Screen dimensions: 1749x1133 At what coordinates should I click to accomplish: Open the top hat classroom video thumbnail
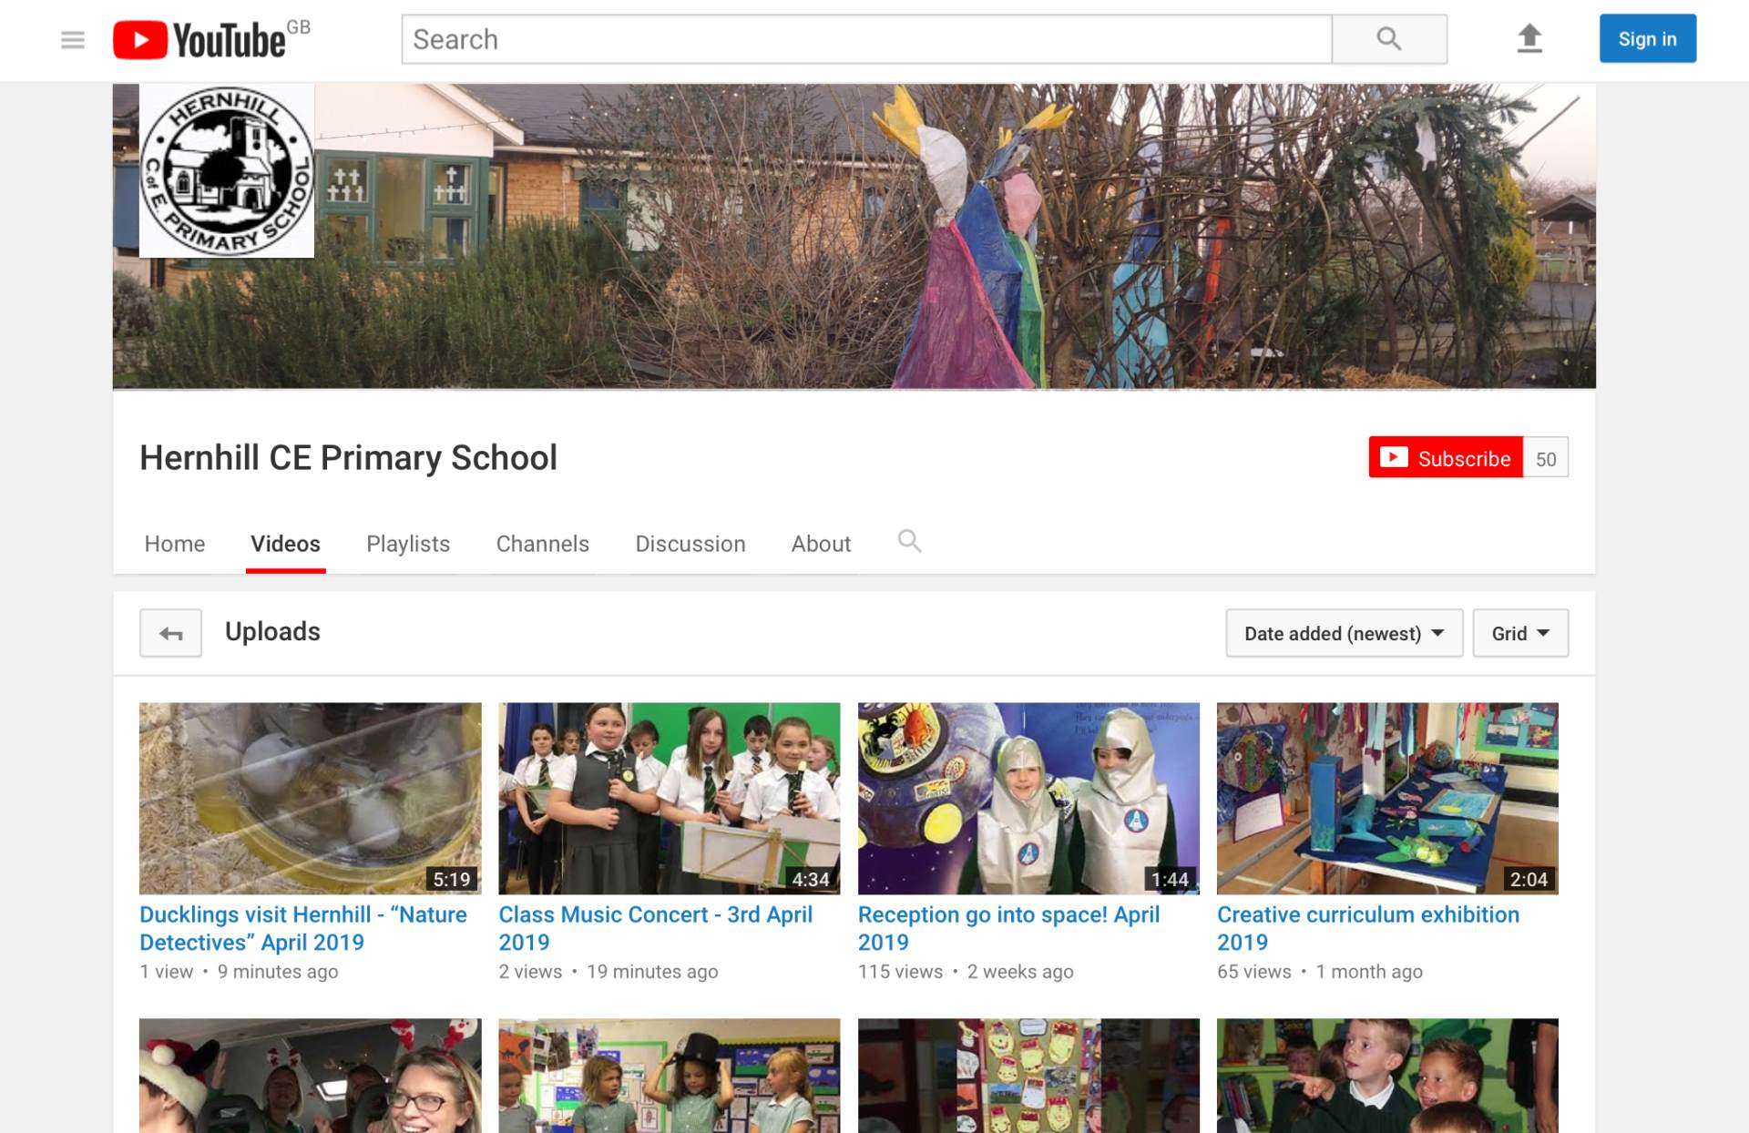(670, 1076)
